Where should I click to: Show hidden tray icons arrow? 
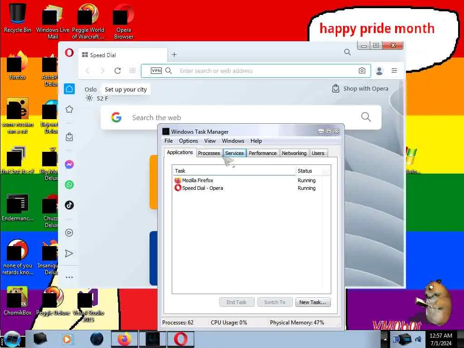(385, 339)
